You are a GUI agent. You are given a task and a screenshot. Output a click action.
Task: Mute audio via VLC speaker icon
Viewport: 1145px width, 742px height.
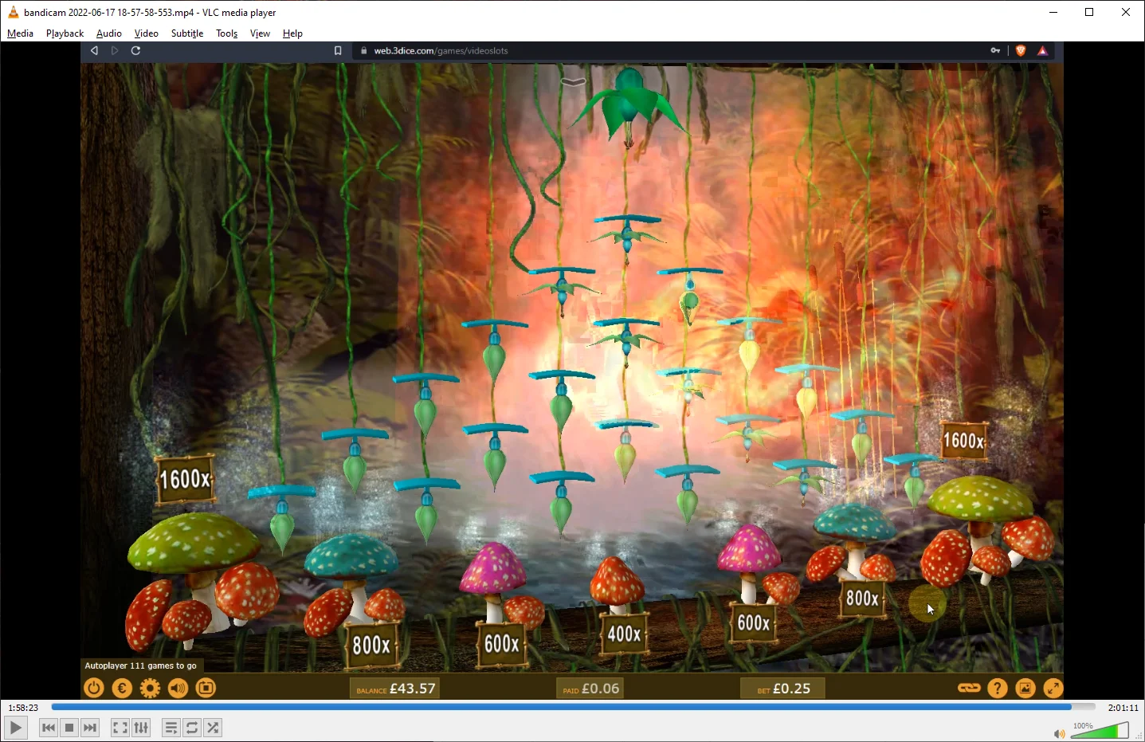tap(1059, 733)
